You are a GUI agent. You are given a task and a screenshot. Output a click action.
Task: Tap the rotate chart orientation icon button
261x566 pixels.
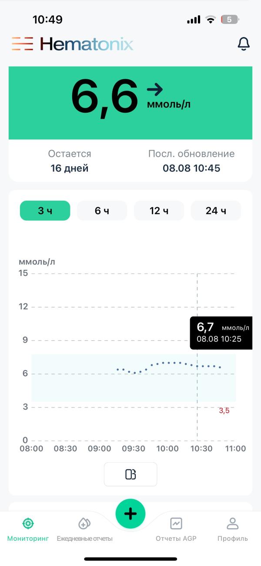130,474
